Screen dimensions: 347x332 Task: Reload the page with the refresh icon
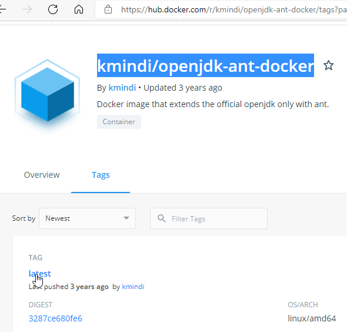click(x=53, y=9)
